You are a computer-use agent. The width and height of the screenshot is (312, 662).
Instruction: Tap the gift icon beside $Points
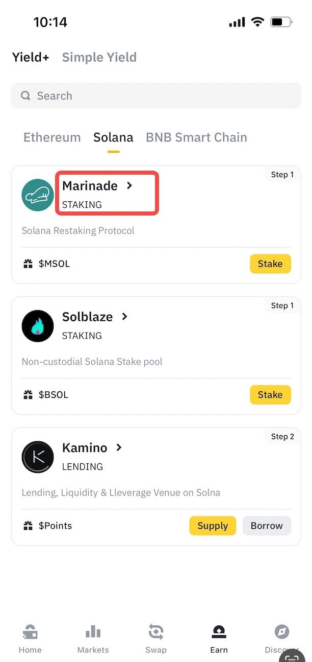coord(28,526)
